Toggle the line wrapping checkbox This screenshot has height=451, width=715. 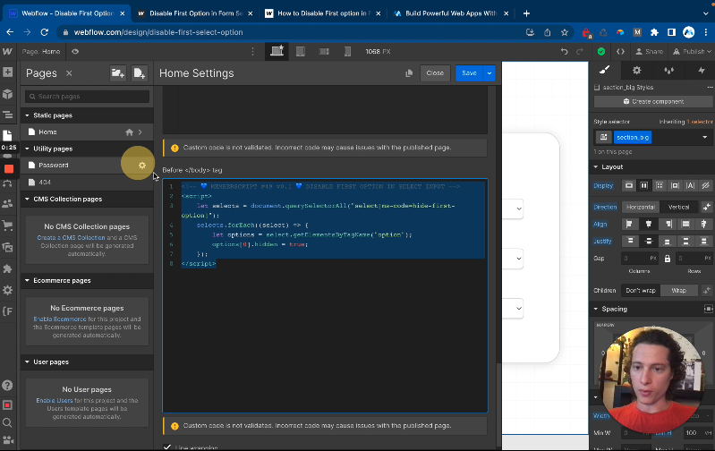[x=167, y=447]
